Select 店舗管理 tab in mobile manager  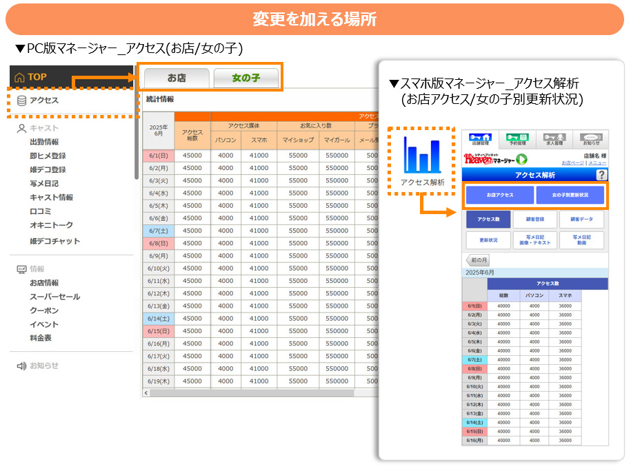tap(481, 140)
